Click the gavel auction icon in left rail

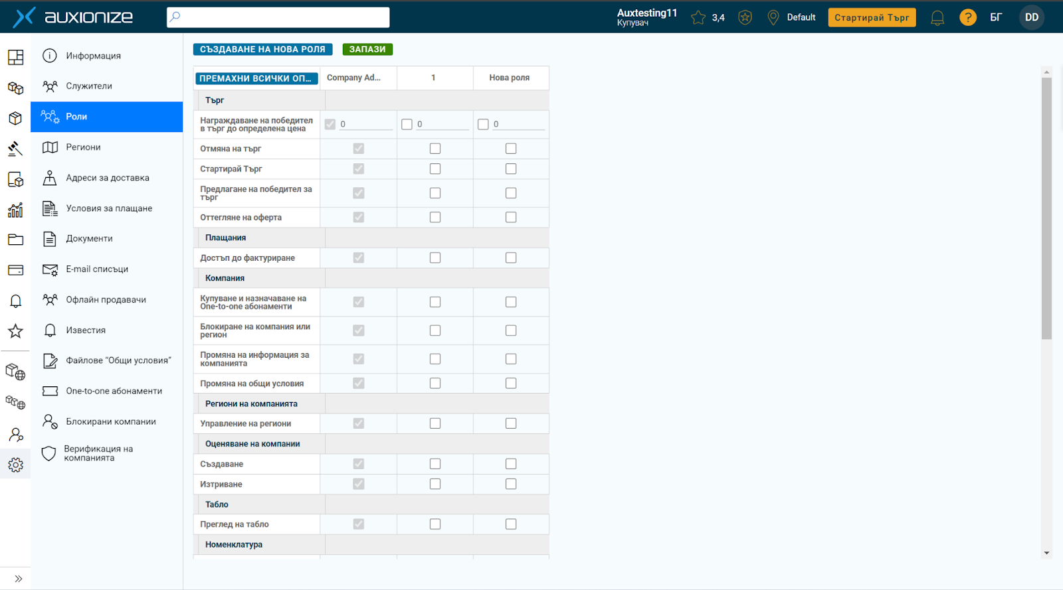[x=15, y=149]
